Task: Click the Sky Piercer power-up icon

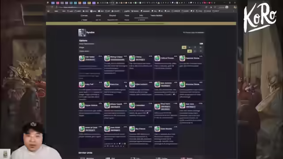Action: [132, 129]
